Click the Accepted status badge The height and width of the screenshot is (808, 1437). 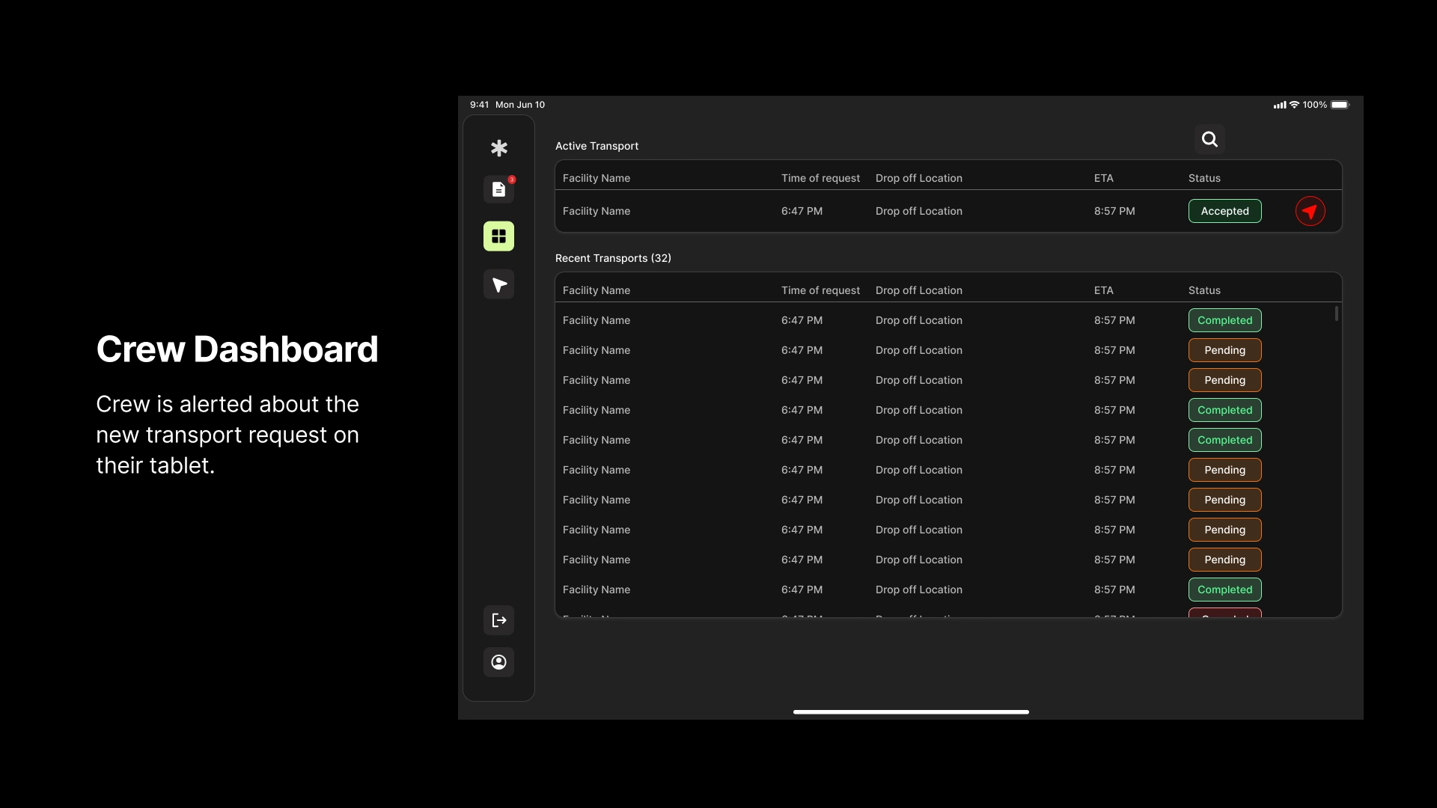(x=1224, y=211)
